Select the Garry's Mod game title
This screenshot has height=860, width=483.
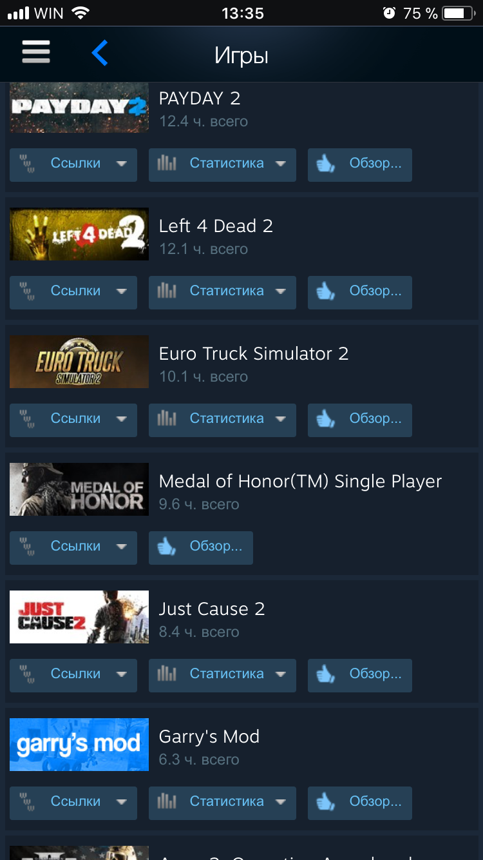click(209, 736)
